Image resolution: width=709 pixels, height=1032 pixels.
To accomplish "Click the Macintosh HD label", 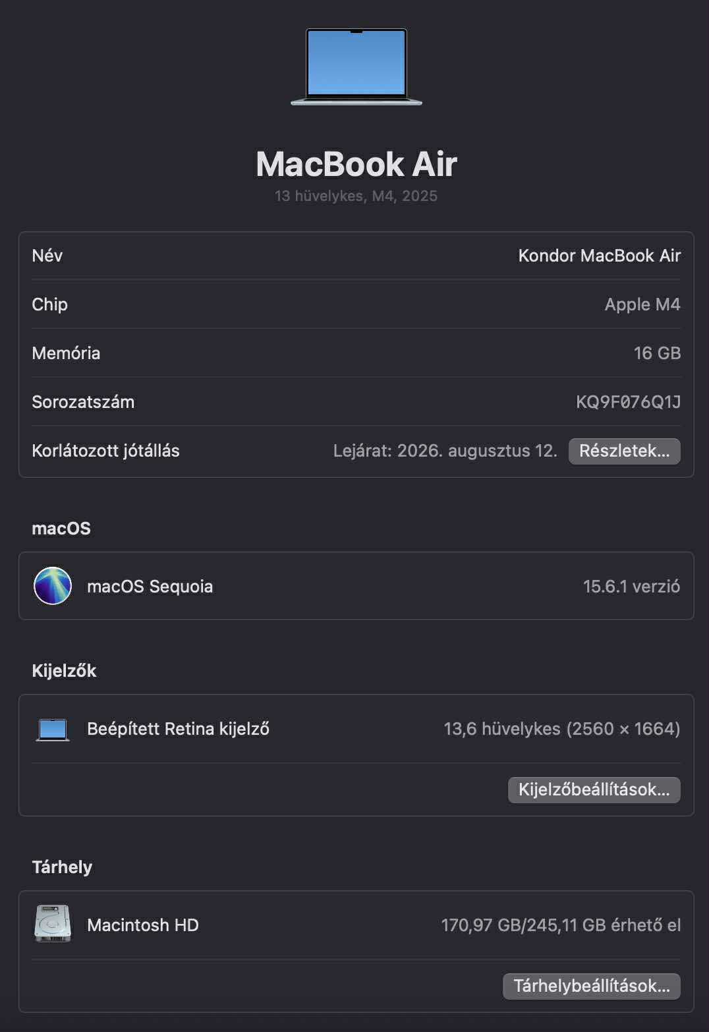I will (142, 925).
